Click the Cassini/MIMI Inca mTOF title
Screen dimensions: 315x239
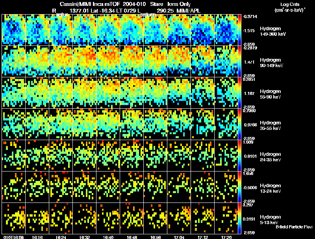click(90, 4)
